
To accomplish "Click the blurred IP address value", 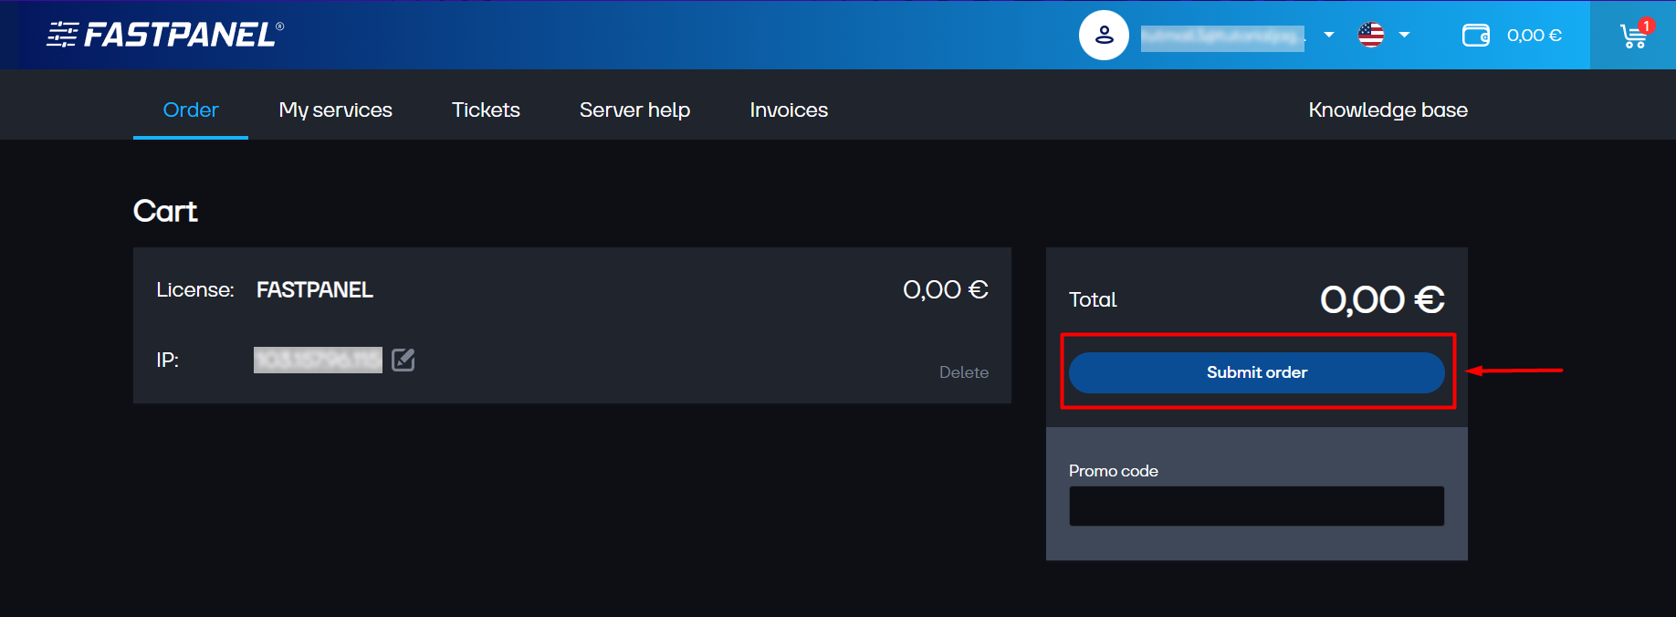I will 318,360.
